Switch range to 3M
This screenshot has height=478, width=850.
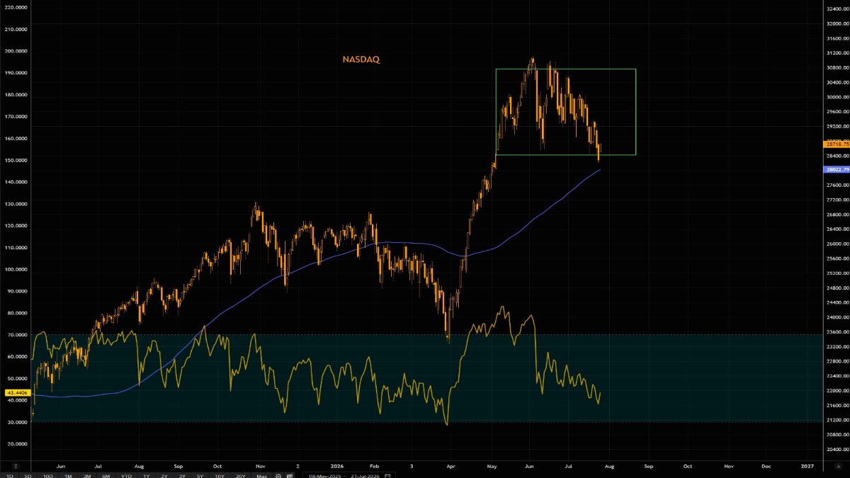[x=87, y=476]
